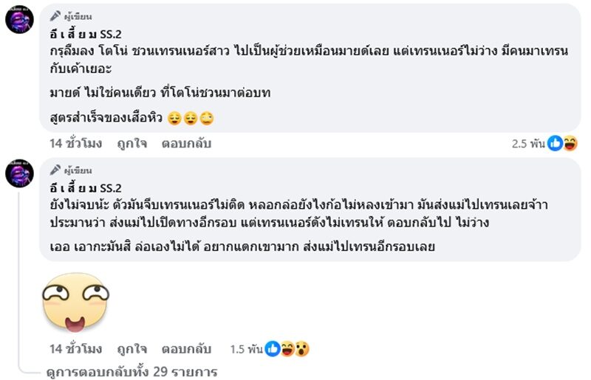
Task: Click the wow reaction icon on the second comment
Action: click(301, 349)
